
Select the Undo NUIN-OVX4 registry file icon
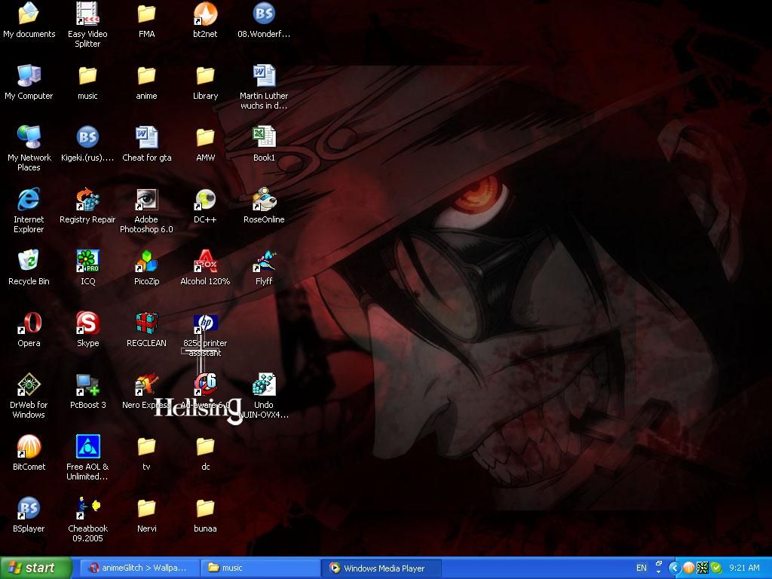[x=264, y=384]
